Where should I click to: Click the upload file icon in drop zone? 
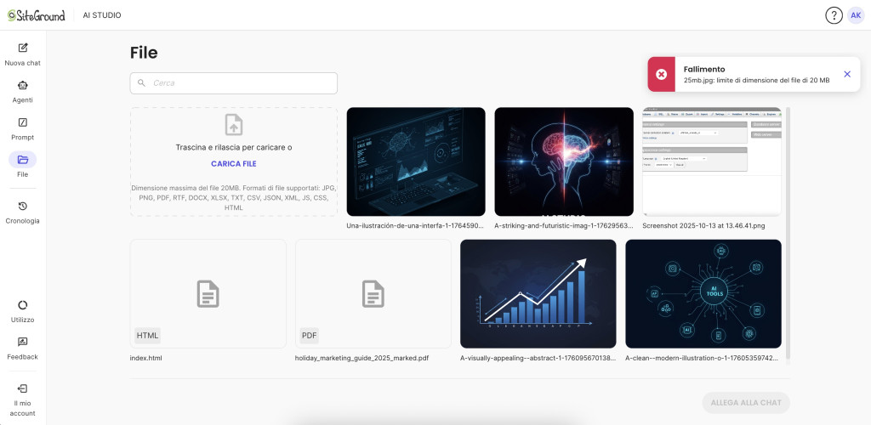(x=234, y=124)
